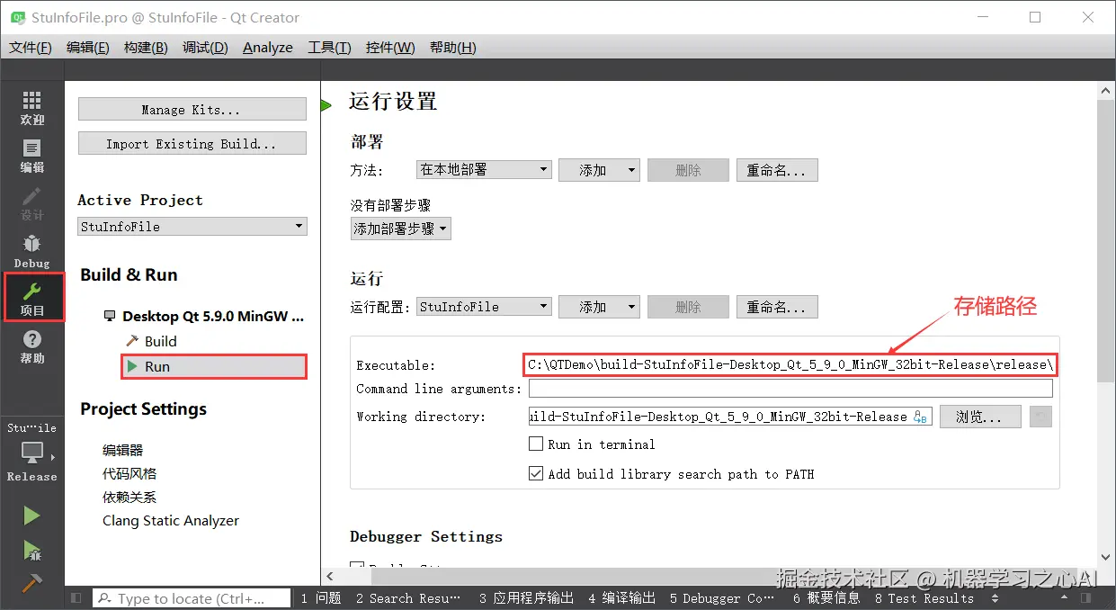Screen dimensions: 1116x610
Task: Open output pane selector arrows in status bar
Action: click(995, 598)
